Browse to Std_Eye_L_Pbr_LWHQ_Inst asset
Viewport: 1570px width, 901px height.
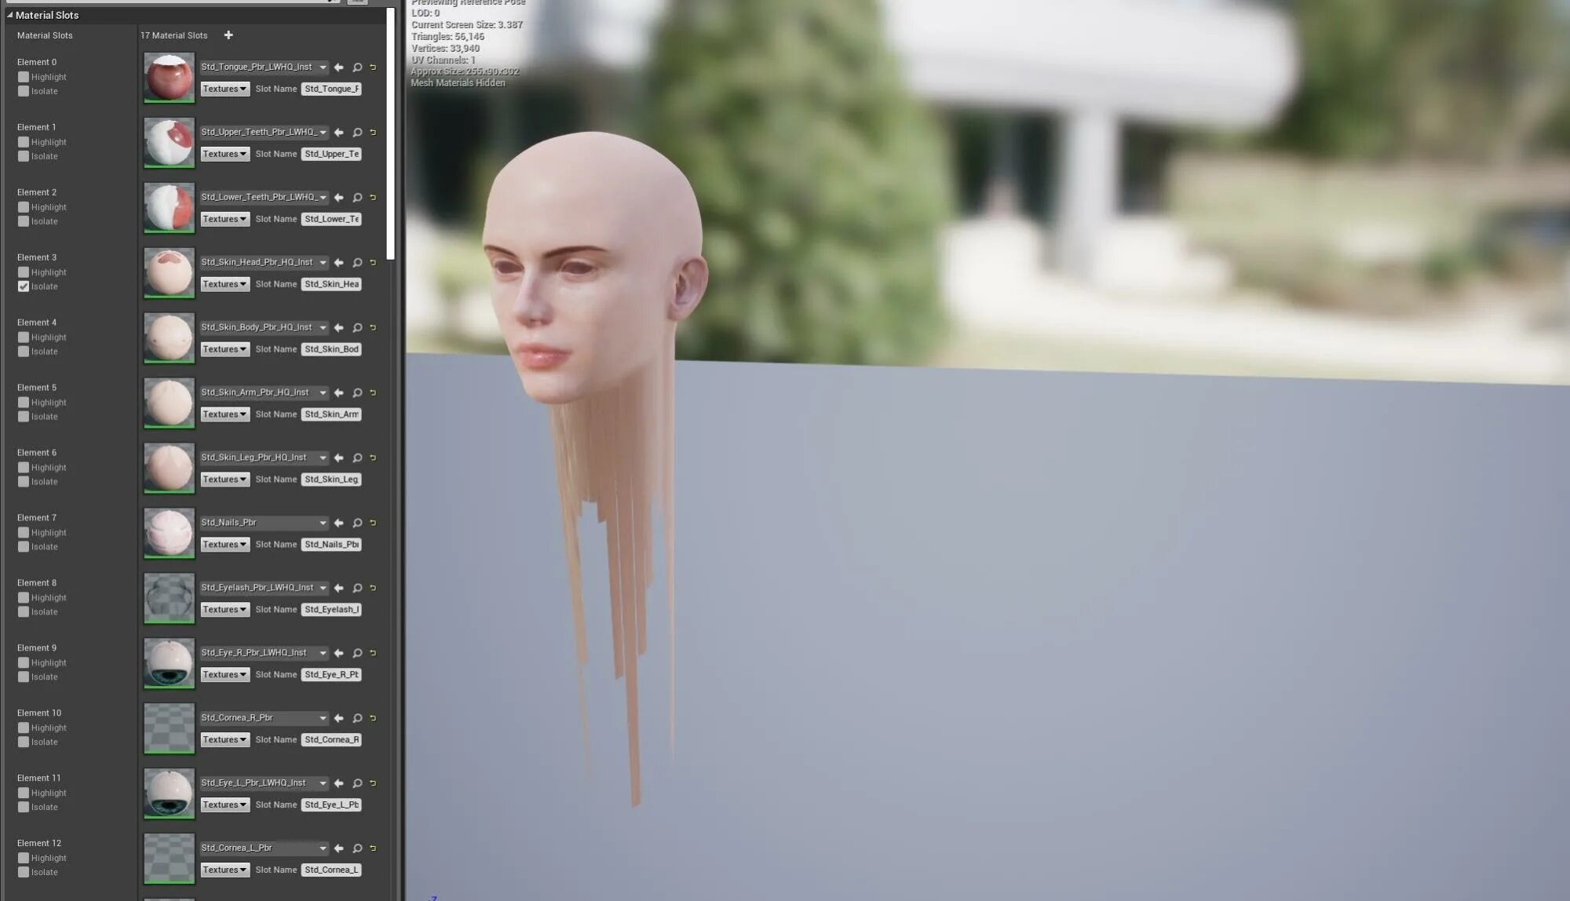click(357, 783)
